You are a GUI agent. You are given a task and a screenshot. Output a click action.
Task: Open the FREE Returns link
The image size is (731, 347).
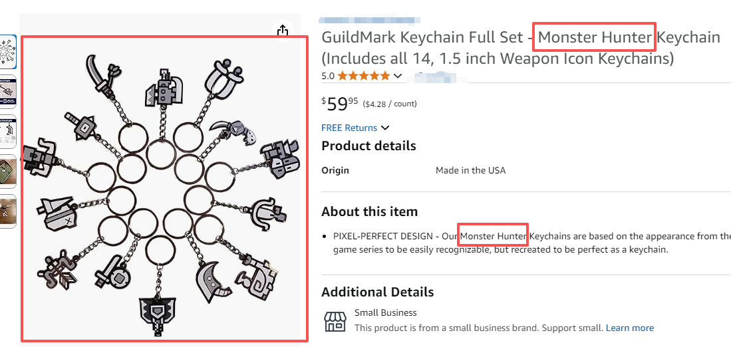point(349,128)
